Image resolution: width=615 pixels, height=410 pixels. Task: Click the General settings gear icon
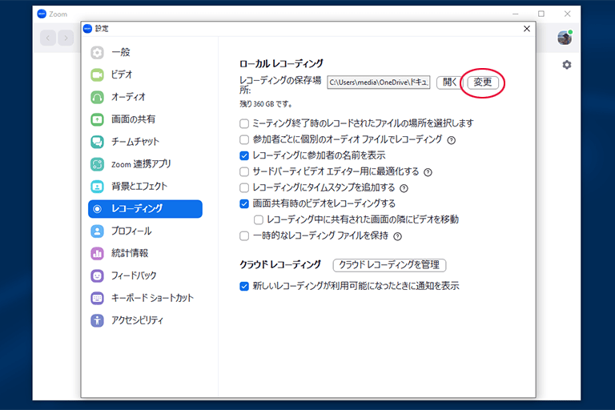coord(98,52)
